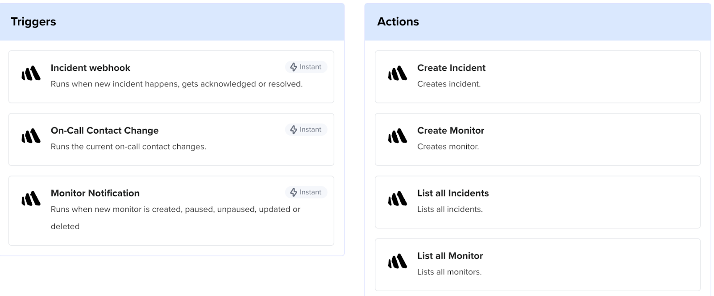Viewport: 714px width, 296px height.
Task: Click the Triggers section header
Action: point(33,22)
